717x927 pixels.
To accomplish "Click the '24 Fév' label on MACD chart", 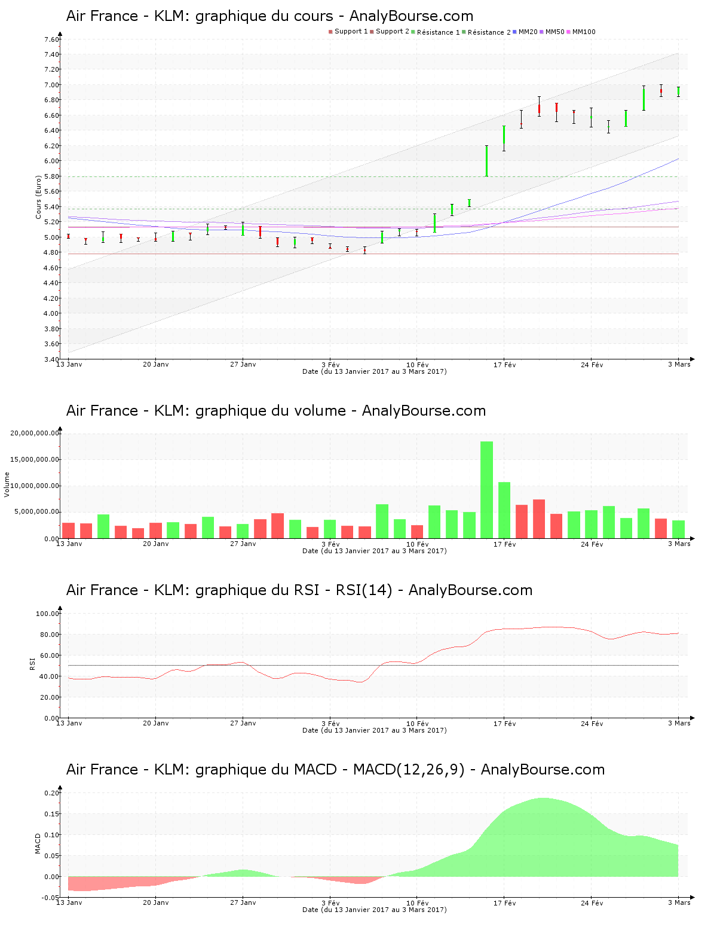I will click(x=592, y=902).
